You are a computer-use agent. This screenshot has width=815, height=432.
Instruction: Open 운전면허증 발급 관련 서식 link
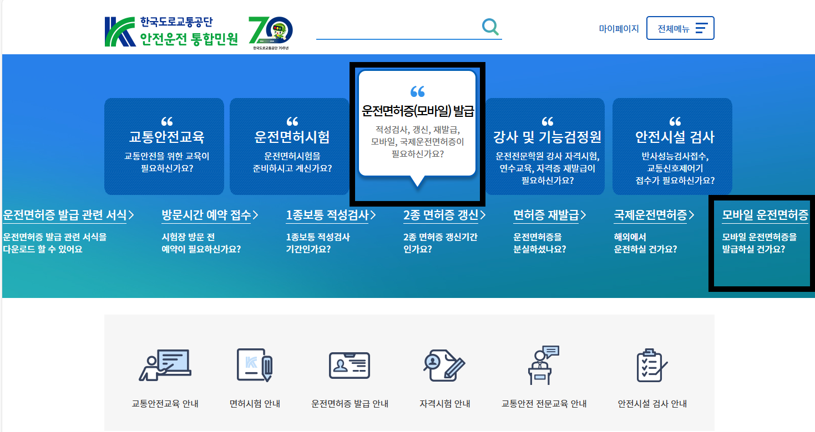[x=68, y=215]
